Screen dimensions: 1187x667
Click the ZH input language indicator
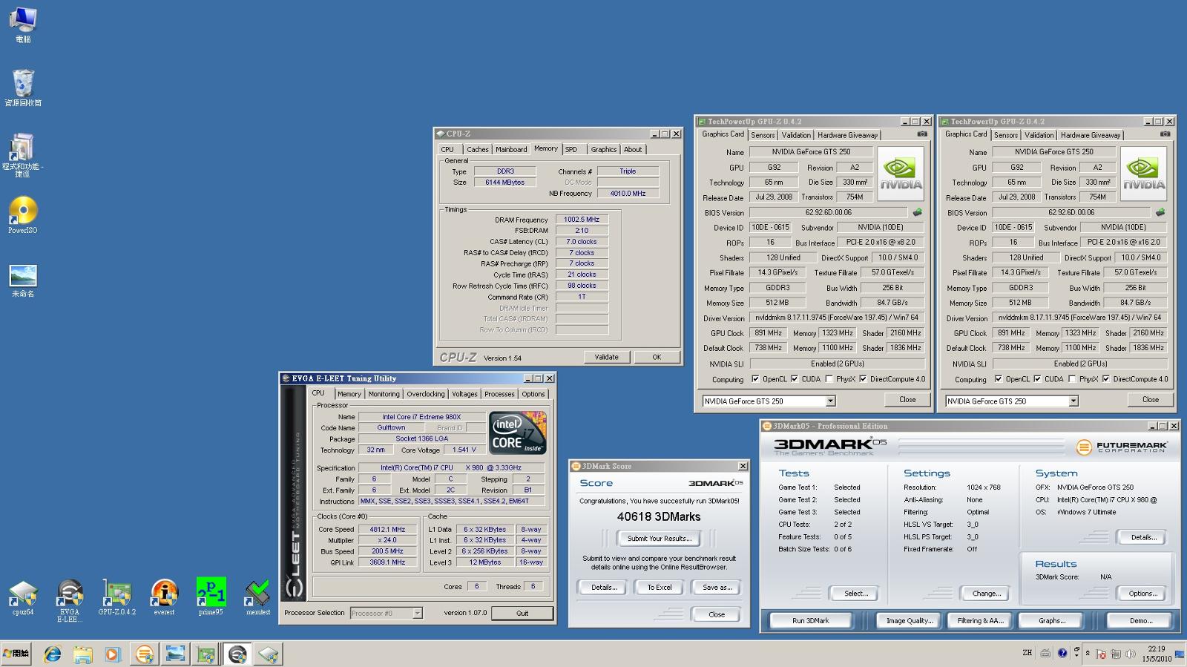[1027, 653]
